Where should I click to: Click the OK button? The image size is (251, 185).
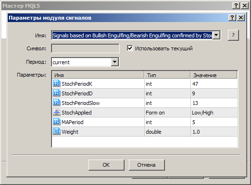coord(106,165)
